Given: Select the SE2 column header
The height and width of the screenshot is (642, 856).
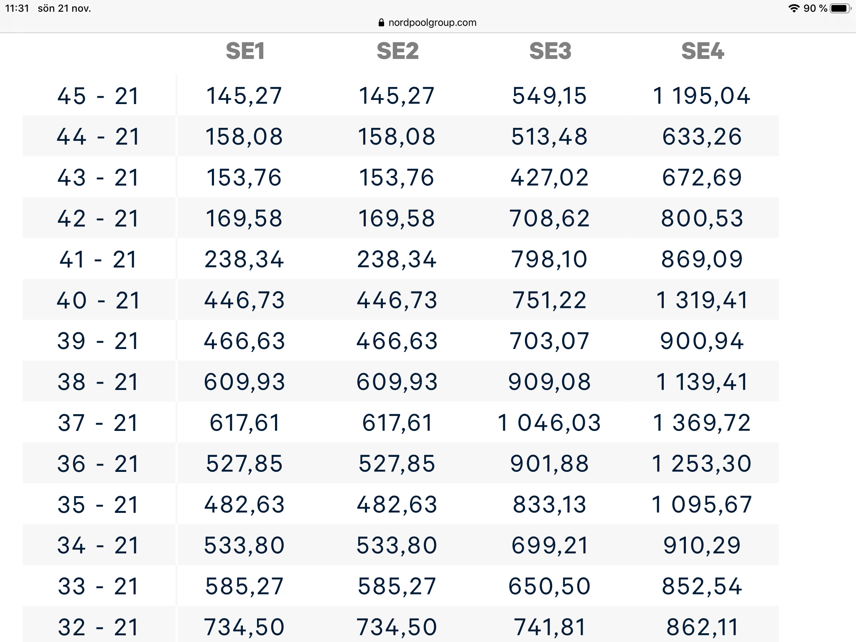Looking at the screenshot, I should click(x=397, y=51).
